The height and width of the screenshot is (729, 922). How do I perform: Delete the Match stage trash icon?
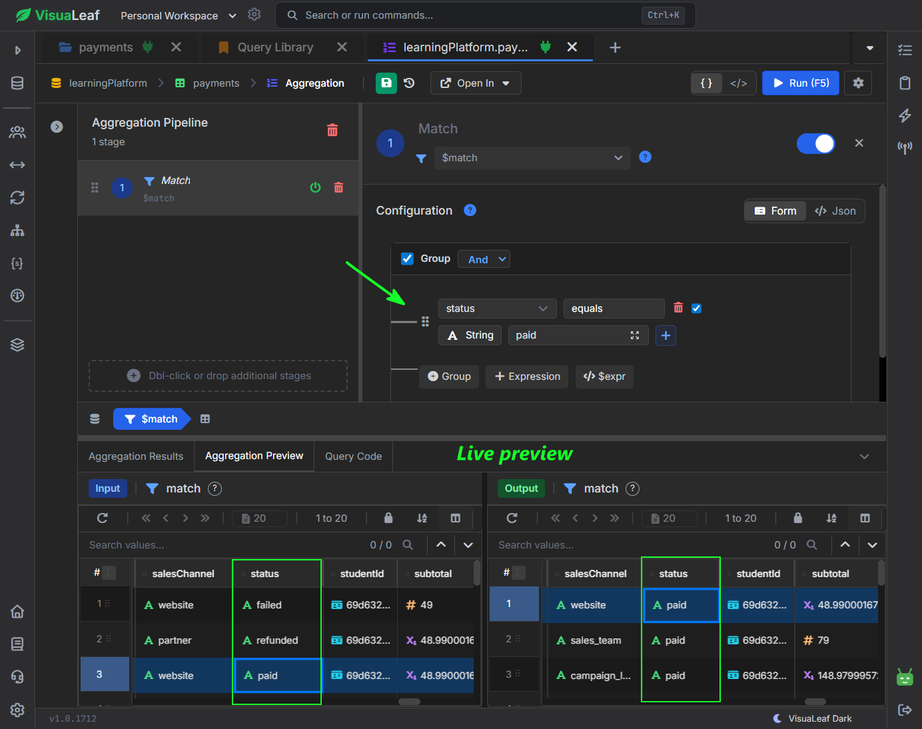(x=338, y=187)
